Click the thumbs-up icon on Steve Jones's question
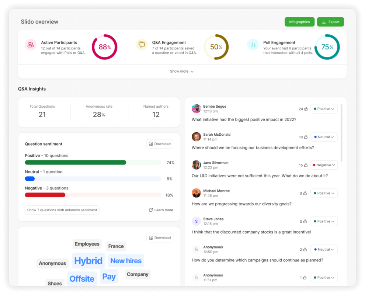 point(305,221)
